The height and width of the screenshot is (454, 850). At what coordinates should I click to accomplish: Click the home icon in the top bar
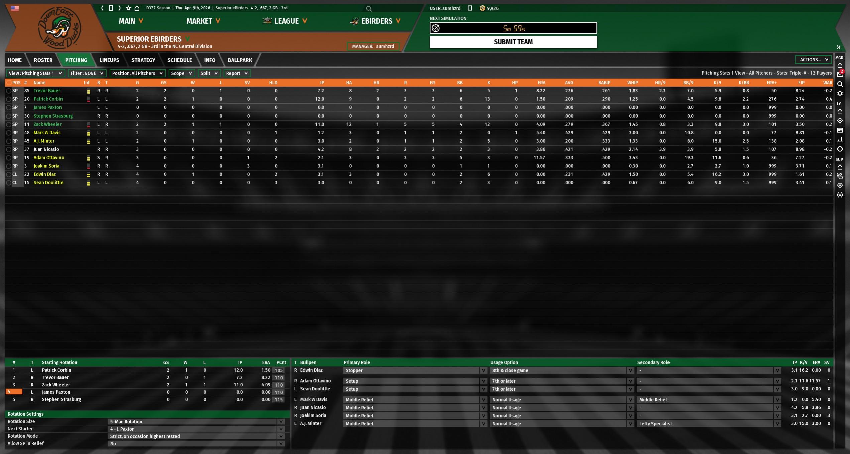pyautogui.click(x=137, y=8)
